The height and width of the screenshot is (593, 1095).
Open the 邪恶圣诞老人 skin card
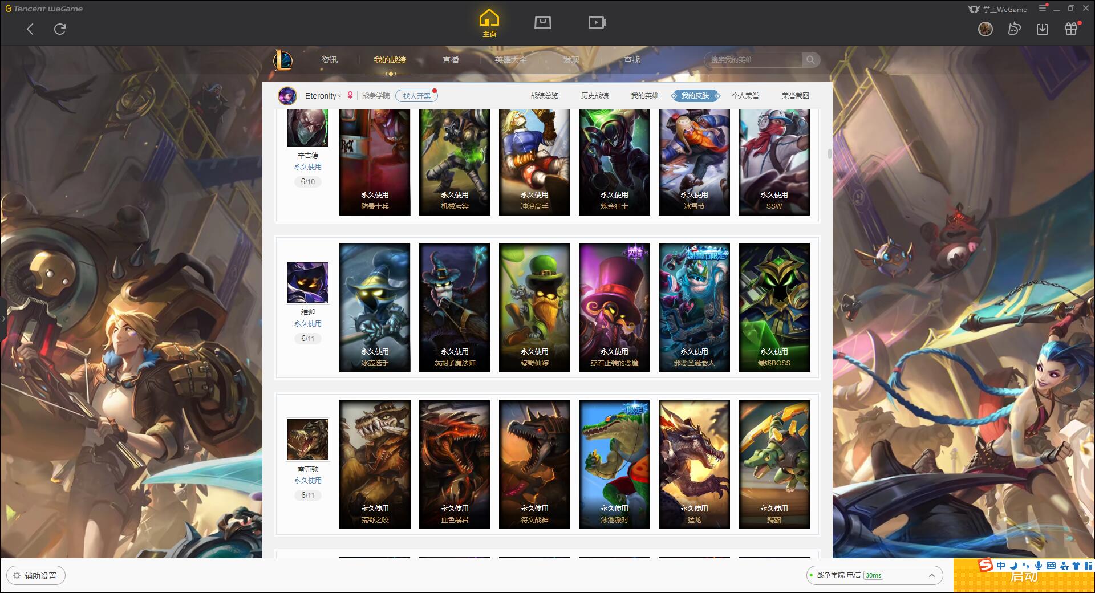(694, 308)
